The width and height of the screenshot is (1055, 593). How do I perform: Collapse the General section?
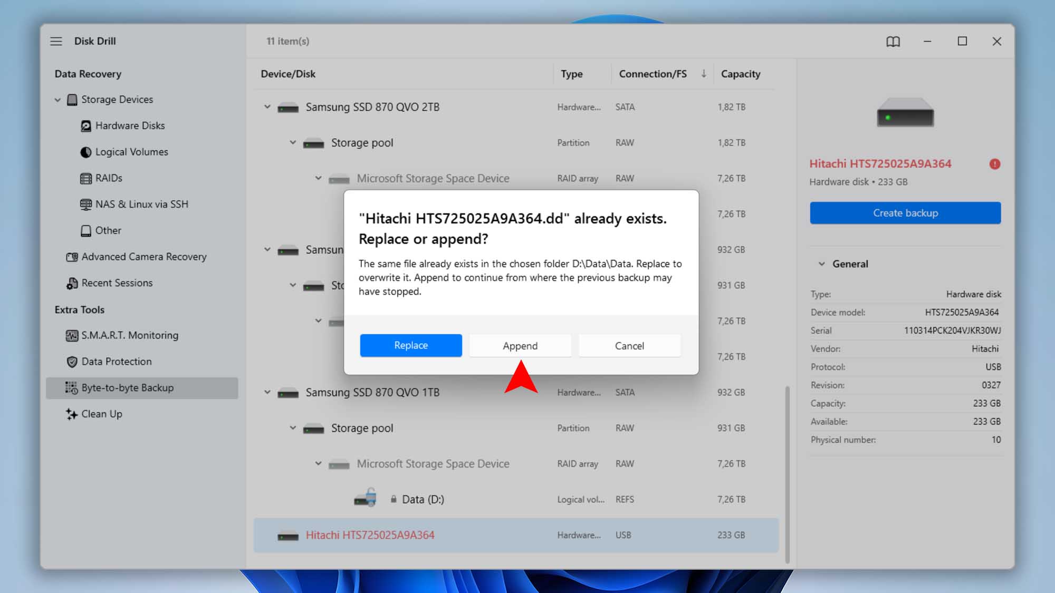821,264
